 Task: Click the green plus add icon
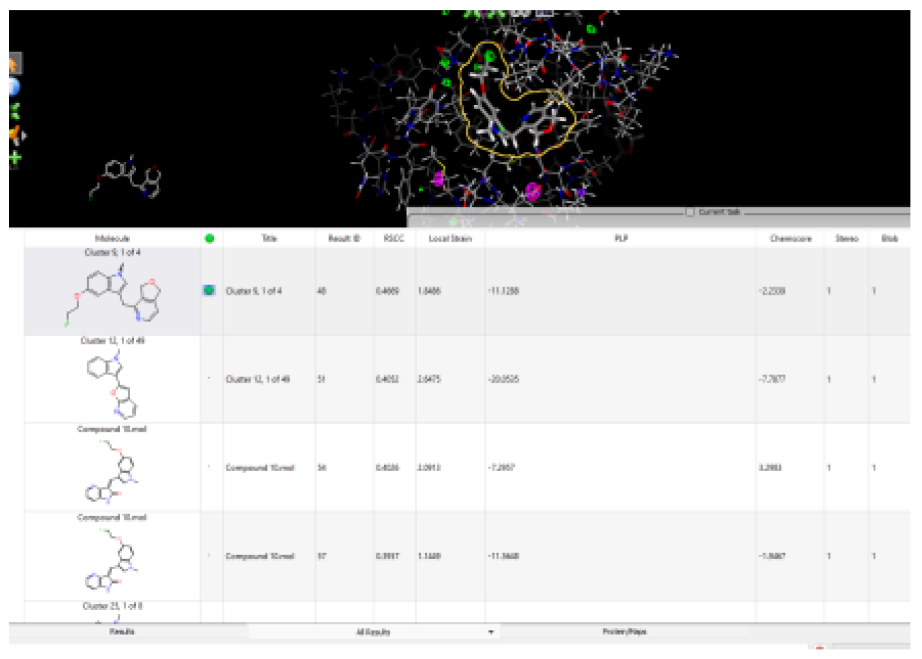(x=14, y=157)
